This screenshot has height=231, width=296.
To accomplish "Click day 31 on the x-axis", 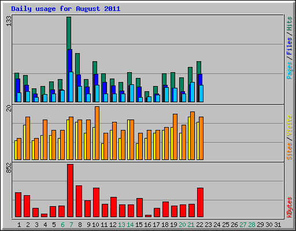I will [277, 225].
